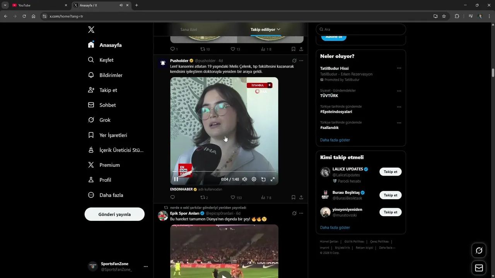Open browser extensions puzzle icon
The width and height of the screenshot is (495, 278).
[x=457, y=16]
